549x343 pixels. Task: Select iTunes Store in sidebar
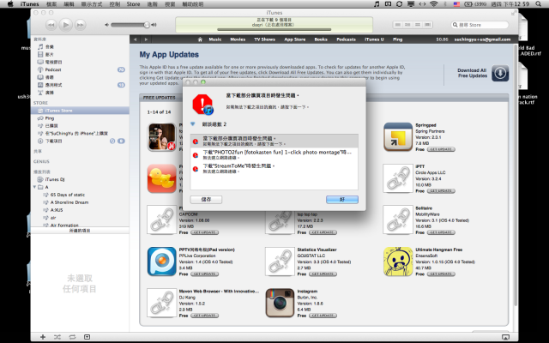pyautogui.click(x=80, y=111)
